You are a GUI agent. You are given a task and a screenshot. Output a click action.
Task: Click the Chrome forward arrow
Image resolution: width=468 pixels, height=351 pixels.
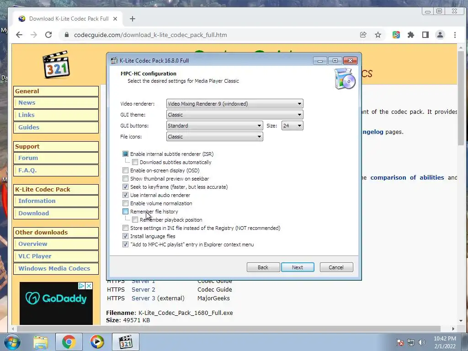(34, 35)
